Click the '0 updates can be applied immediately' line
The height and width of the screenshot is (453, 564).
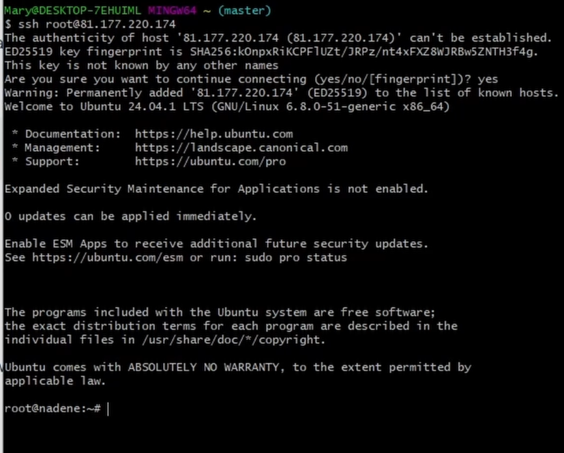[x=130, y=216]
